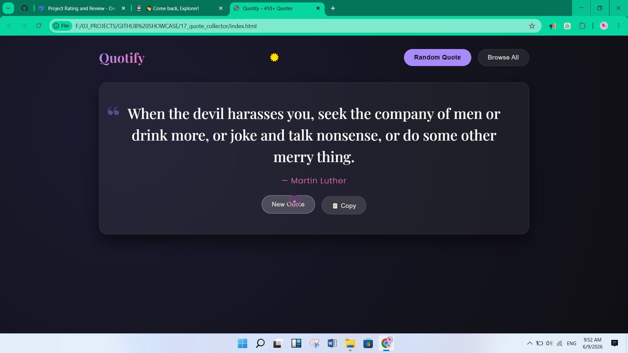Click the Chrome taskbar icon
This screenshot has width=628, height=353.
tap(386, 344)
